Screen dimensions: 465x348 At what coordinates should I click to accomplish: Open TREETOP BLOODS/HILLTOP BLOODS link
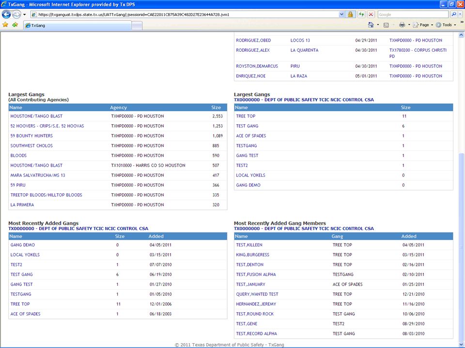[x=46, y=195]
